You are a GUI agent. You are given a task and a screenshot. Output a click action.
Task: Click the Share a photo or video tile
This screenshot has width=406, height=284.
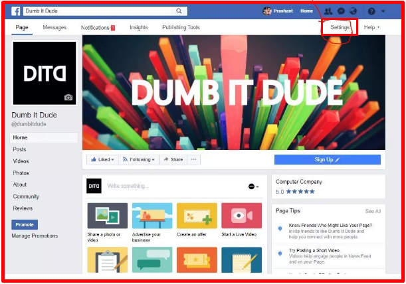pyautogui.click(x=108, y=216)
